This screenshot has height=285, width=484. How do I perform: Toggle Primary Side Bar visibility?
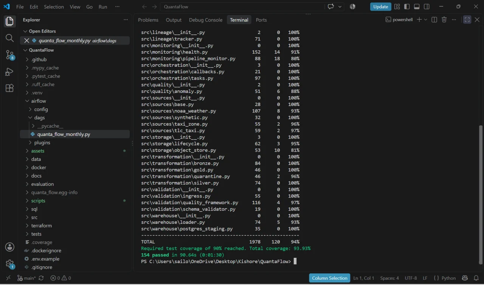[x=407, y=7]
